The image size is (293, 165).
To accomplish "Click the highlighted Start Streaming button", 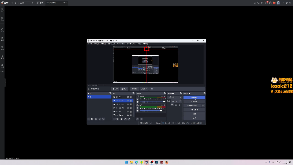I will (x=194, y=98).
